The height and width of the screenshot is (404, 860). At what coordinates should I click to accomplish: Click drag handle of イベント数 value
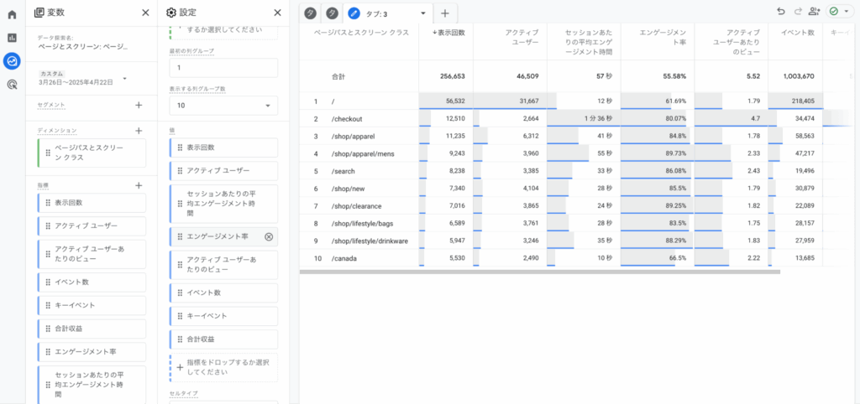(181, 293)
